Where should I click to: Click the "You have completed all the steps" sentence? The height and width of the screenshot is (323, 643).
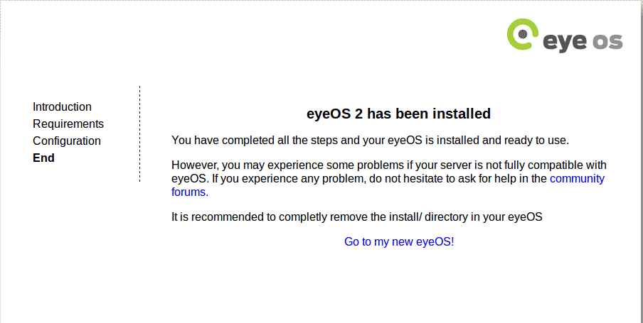click(371, 141)
